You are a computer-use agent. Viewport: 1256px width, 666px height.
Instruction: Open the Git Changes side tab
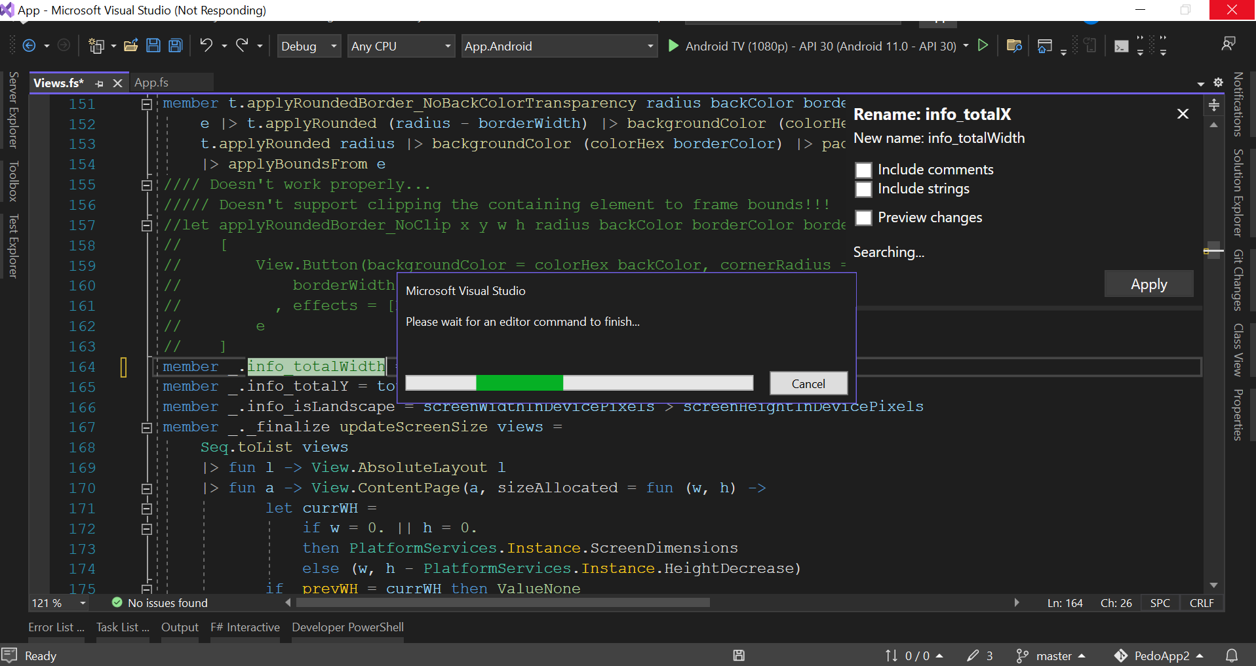[1238, 280]
